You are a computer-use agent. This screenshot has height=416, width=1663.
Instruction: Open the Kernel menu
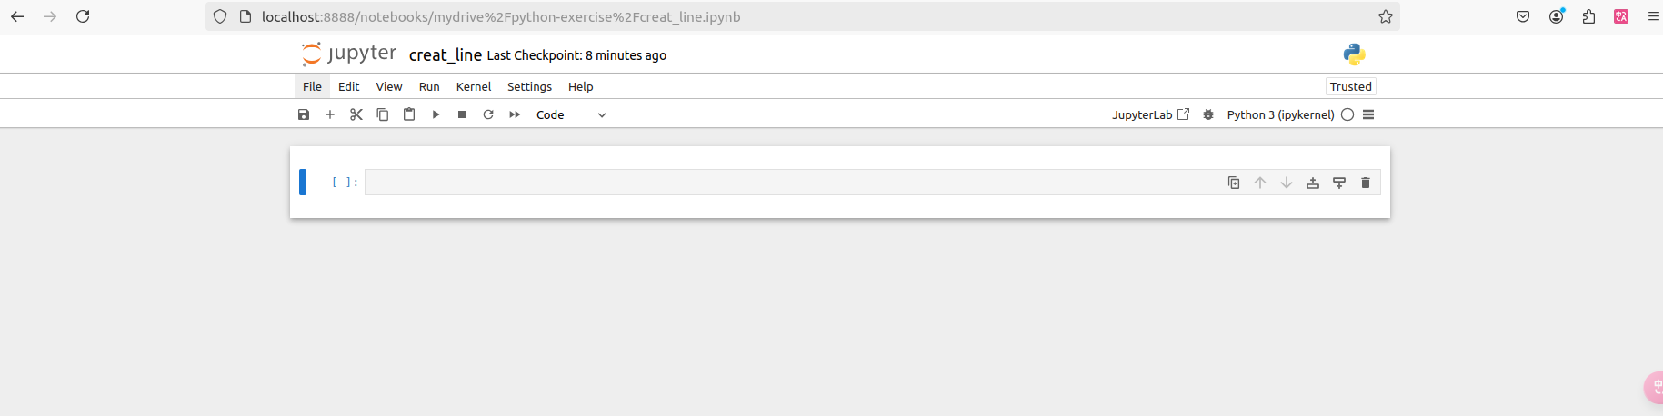tap(474, 86)
